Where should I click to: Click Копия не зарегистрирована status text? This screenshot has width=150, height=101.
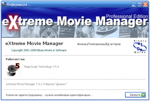click(49, 95)
